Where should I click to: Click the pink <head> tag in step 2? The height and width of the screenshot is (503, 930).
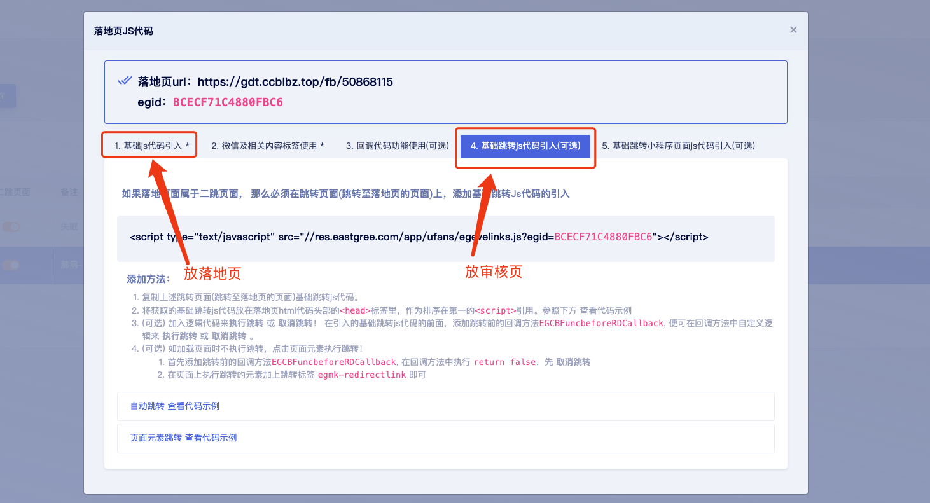point(355,310)
